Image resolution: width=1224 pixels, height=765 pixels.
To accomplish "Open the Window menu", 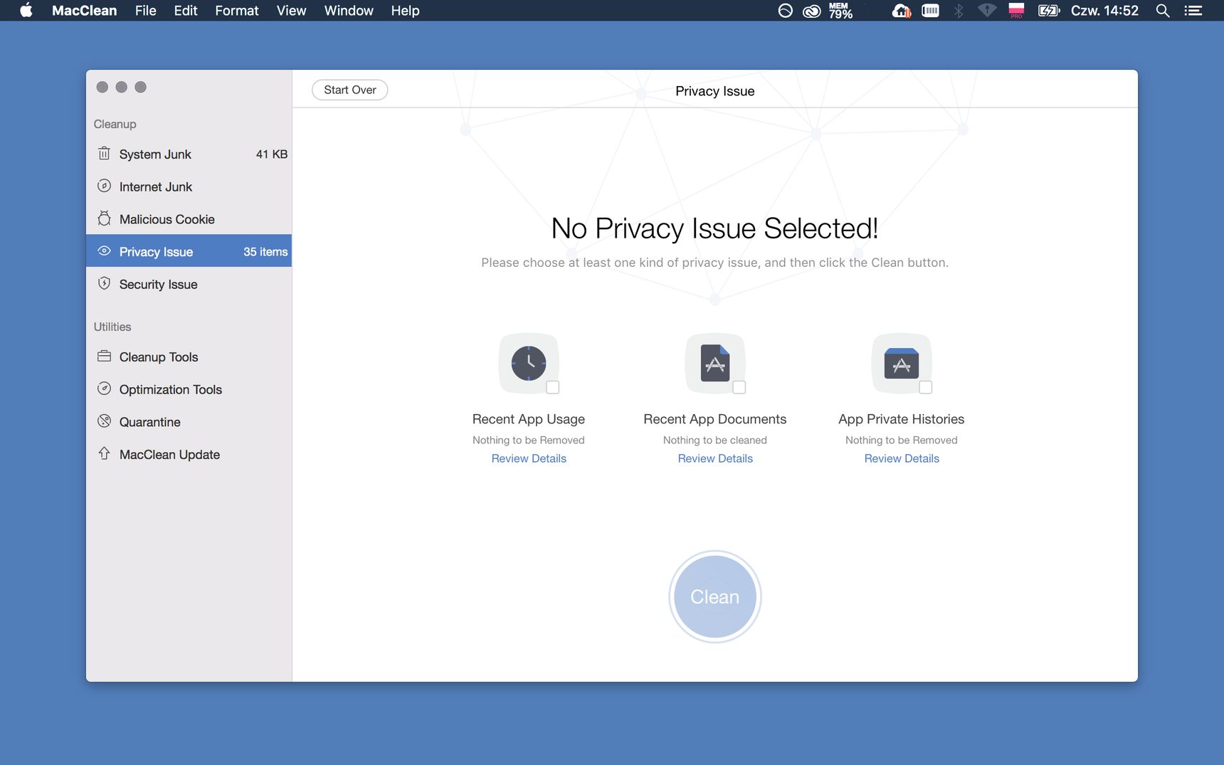I will tap(349, 11).
